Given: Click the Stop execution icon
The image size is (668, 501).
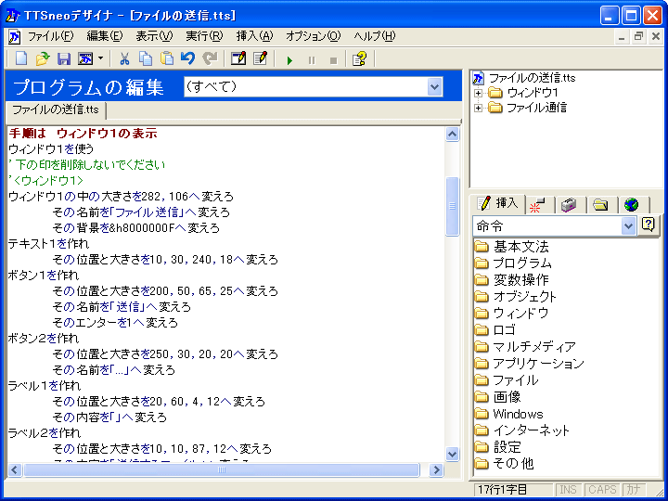Looking at the screenshot, I should [x=333, y=60].
